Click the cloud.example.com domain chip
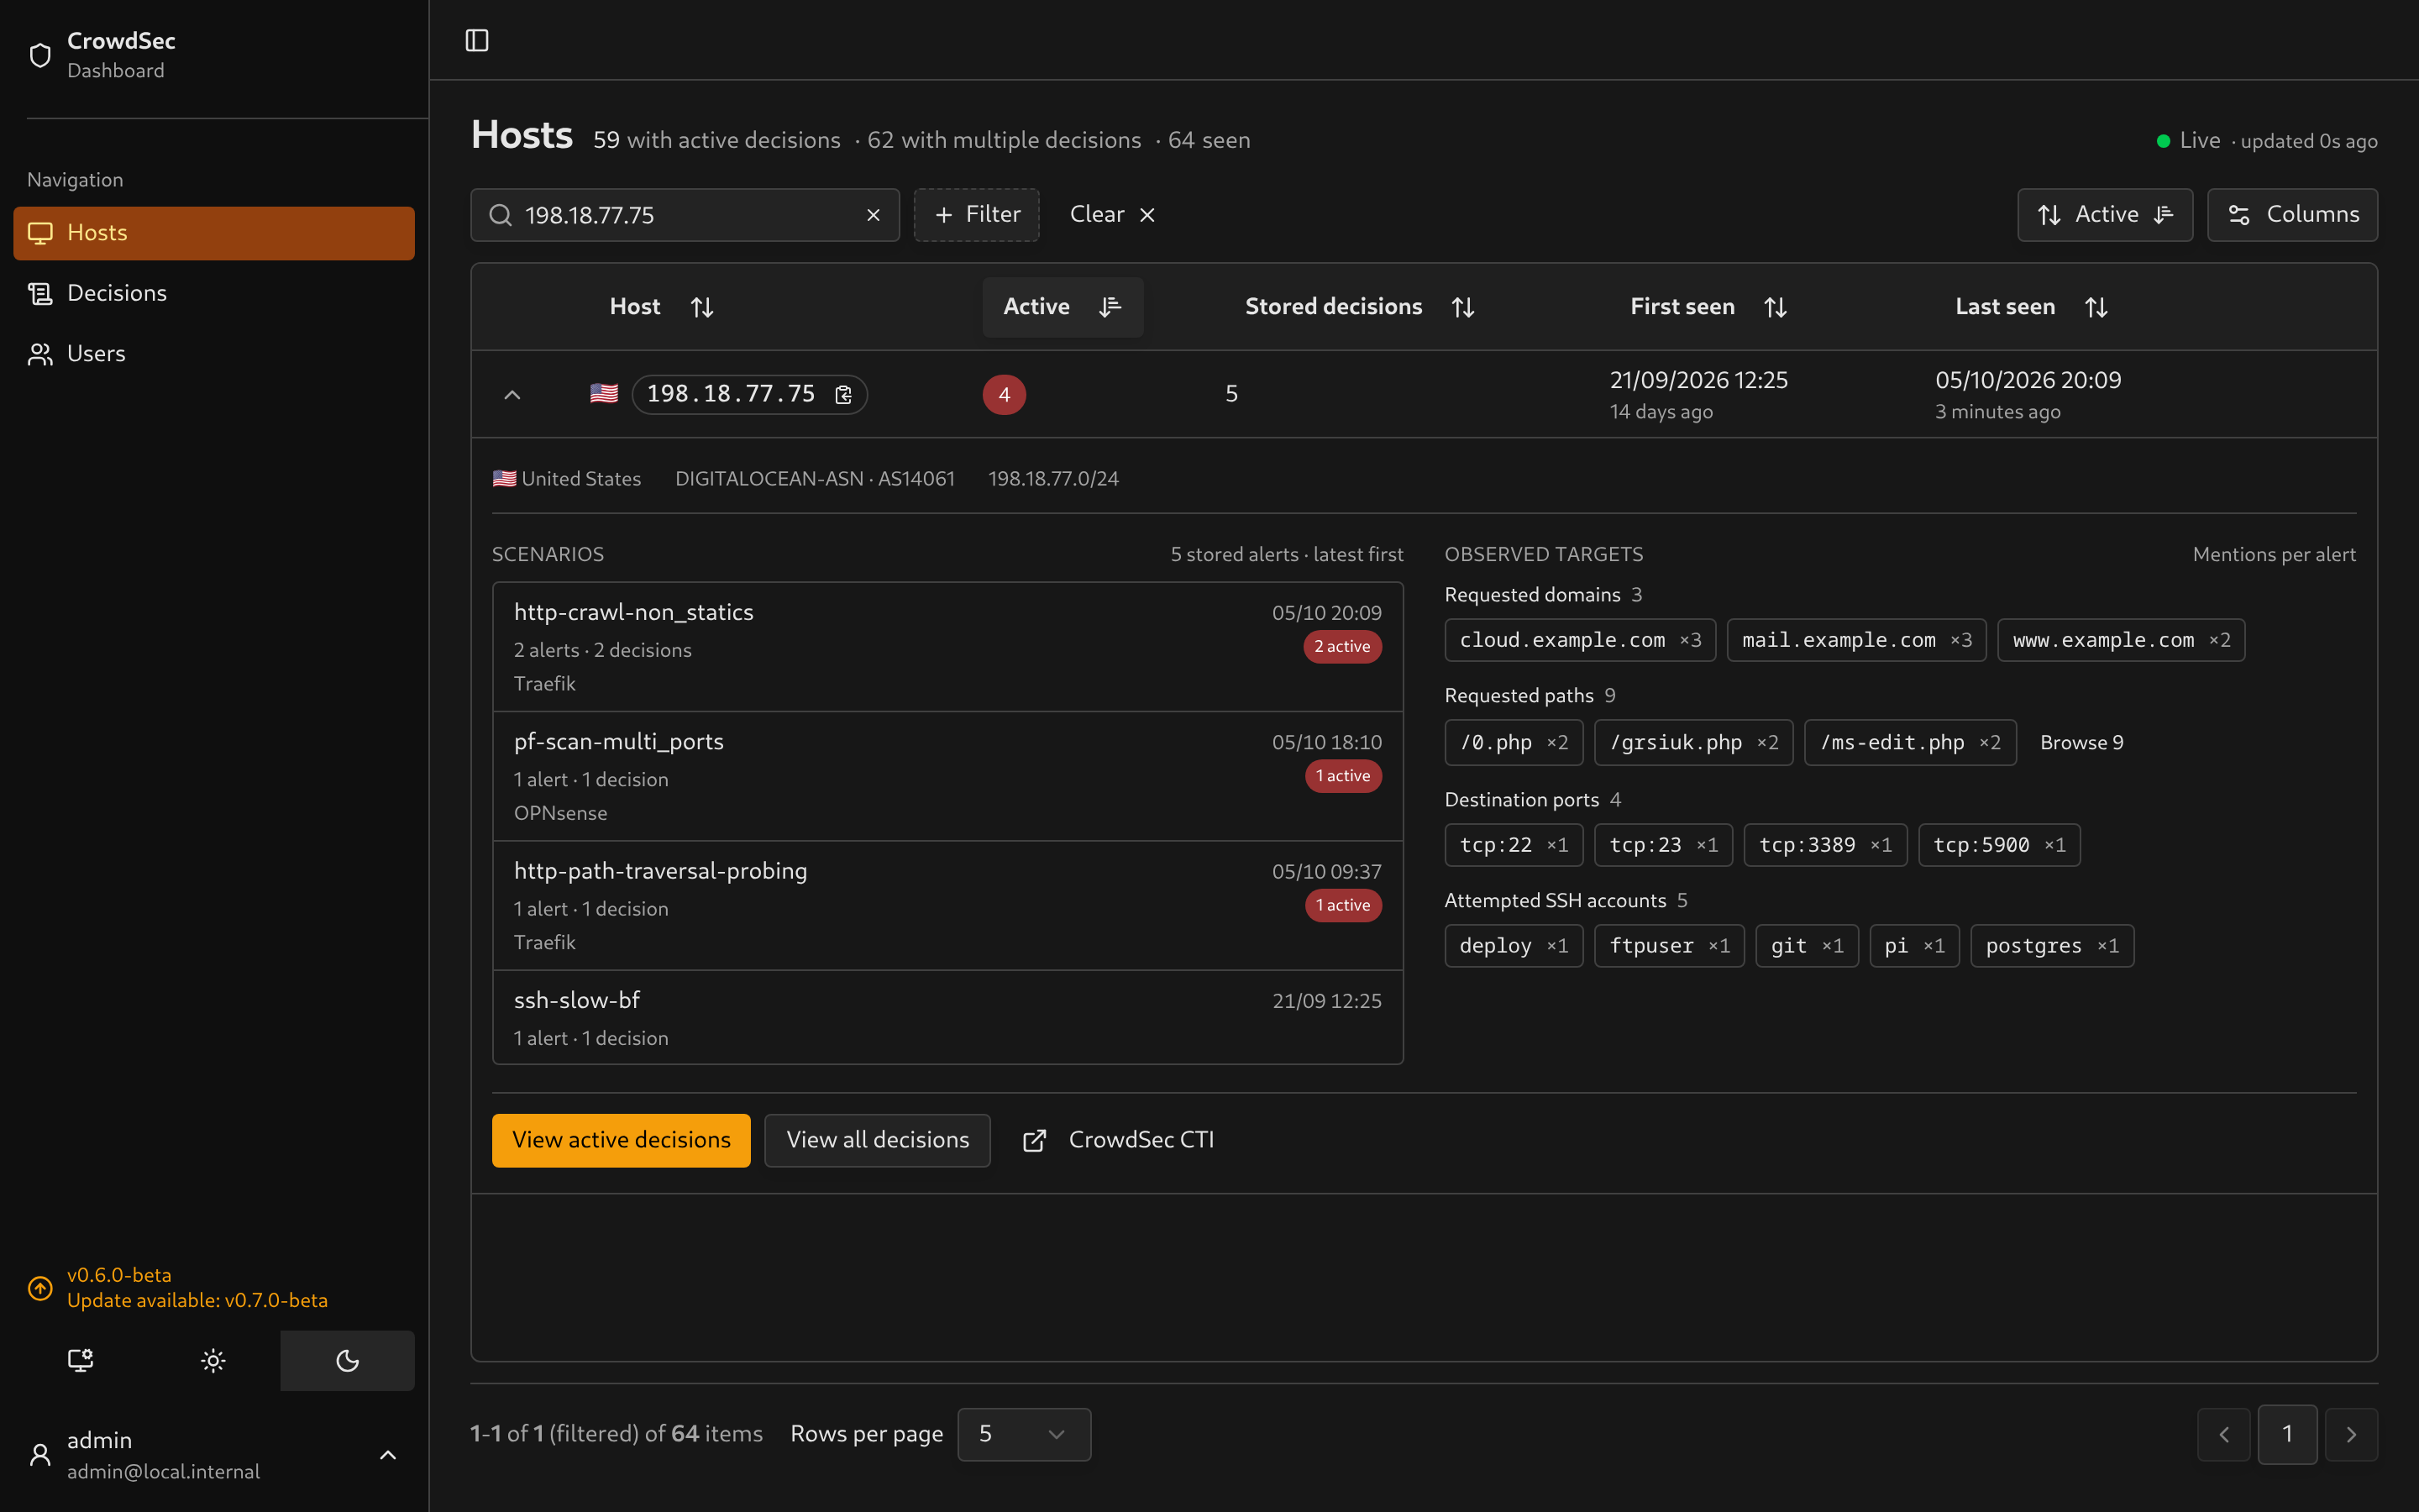This screenshot has height=1512, width=2419. pyautogui.click(x=1579, y=640)
